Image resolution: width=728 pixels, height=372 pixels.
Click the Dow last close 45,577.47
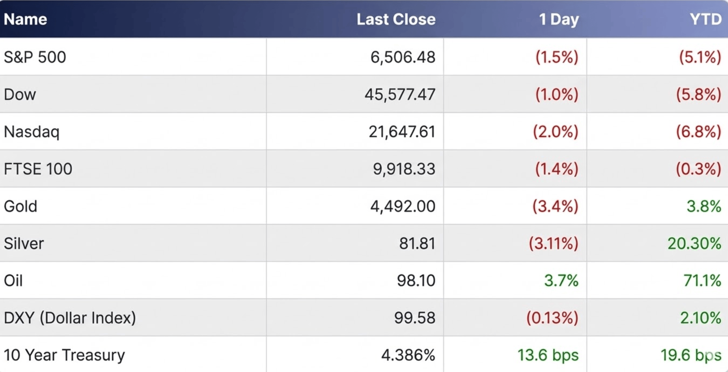(400, 94)
